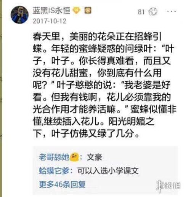
Task: Expand 更多46条回复 to show more replies
Action: click(x=62, y=184)
